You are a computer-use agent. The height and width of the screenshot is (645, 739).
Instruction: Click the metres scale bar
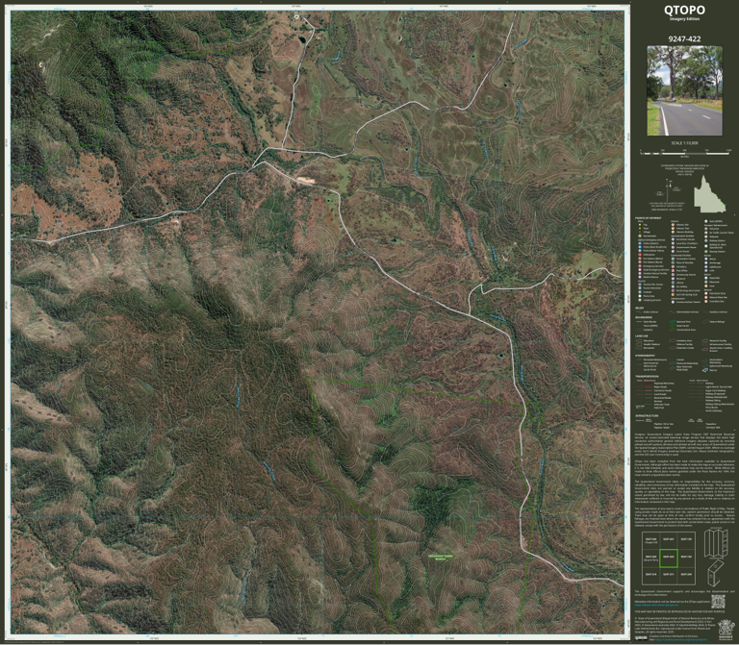685,153
